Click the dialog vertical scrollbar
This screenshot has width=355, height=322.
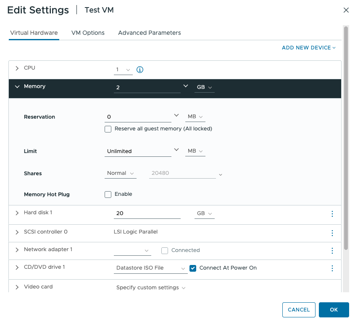[x=346, y=138]
